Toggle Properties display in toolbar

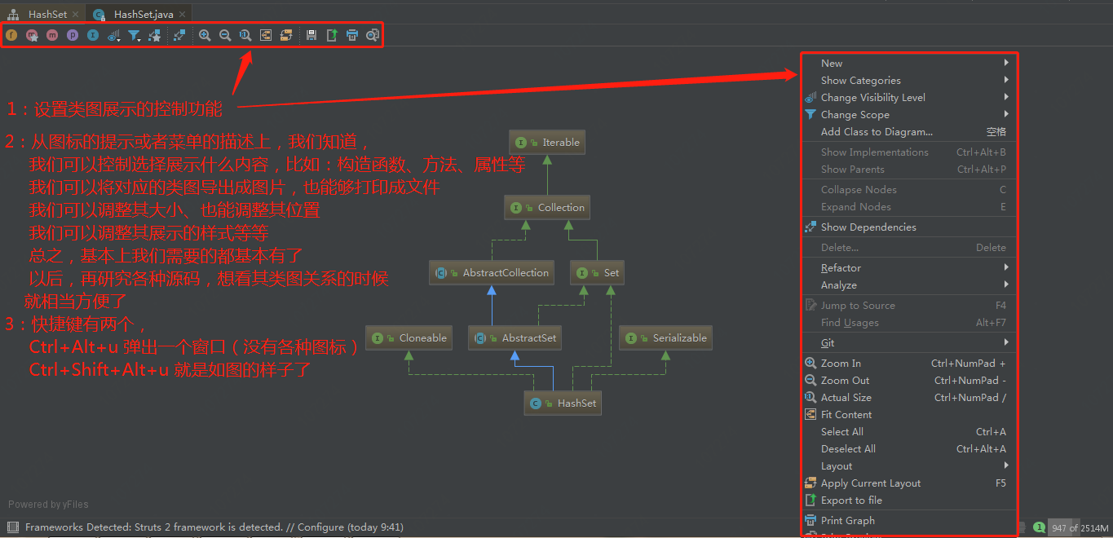[73, 35]
